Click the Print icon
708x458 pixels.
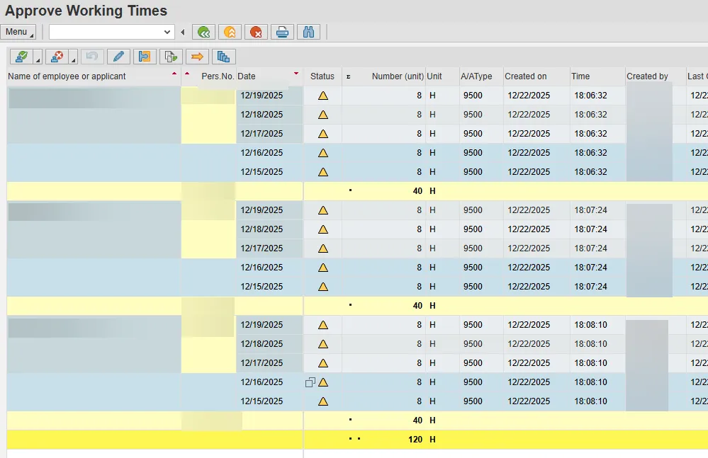click(282, 32)
